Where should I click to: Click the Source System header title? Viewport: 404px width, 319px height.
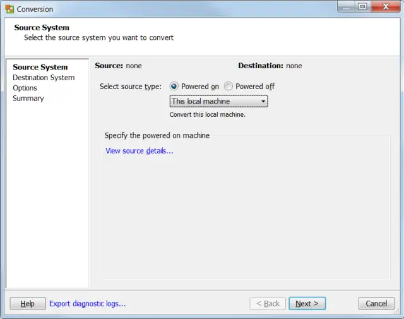pos(42,28)
